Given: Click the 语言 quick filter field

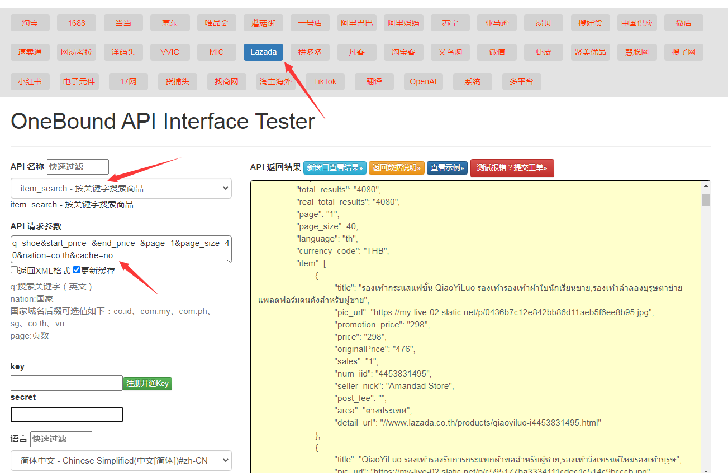Looking at the screenshot, I should tap(61, 439).
